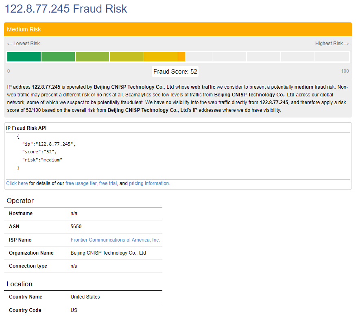Click the partial orange risk bar segment

[181, 57]
